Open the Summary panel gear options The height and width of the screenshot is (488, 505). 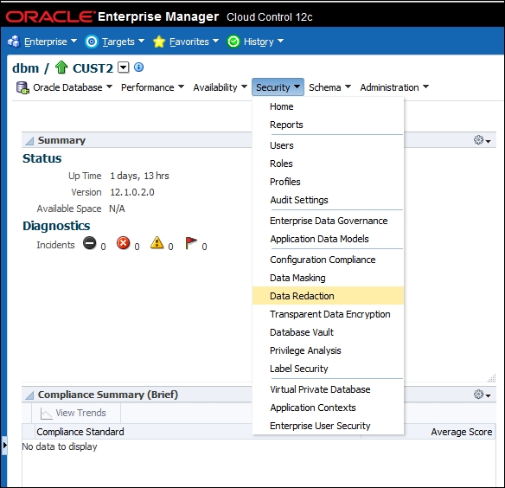[483, 140]
